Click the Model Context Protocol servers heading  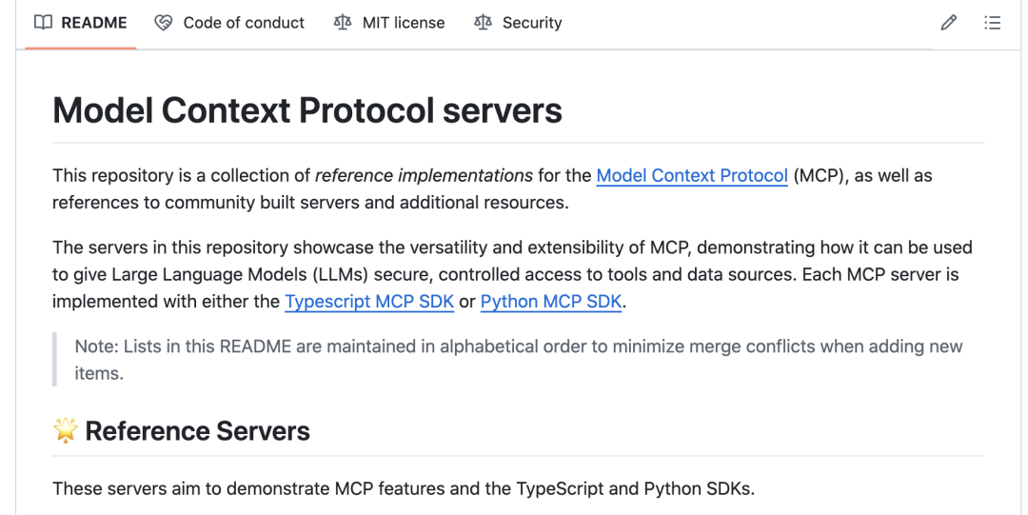(306, 110)
